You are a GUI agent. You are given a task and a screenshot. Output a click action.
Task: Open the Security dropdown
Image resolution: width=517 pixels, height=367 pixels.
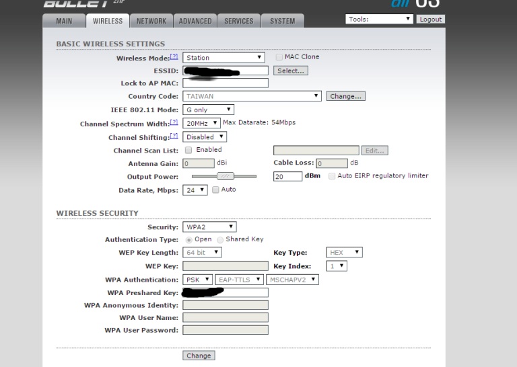[209, 227]
